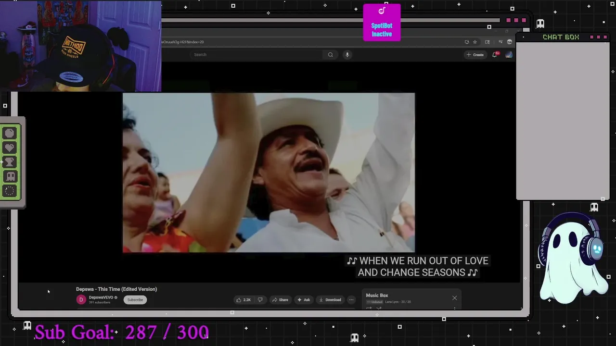Open YouTube notifications bell
616x346 pixels.
[x=495, y=55]
